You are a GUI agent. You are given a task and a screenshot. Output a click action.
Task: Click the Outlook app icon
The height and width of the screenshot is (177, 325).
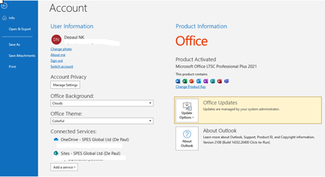tap(198, 81)
